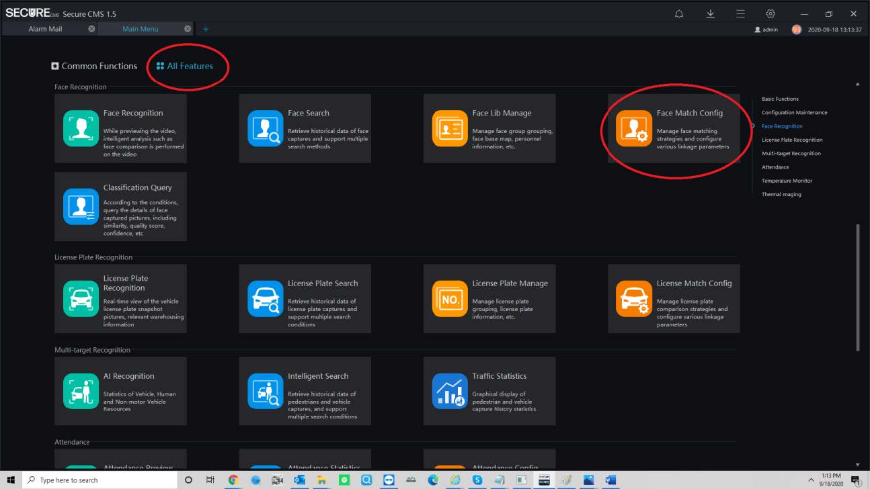This screenshot has width=870, height=489.
Task: Click the Multi-target Recognition section header
Action: (92, 350)
